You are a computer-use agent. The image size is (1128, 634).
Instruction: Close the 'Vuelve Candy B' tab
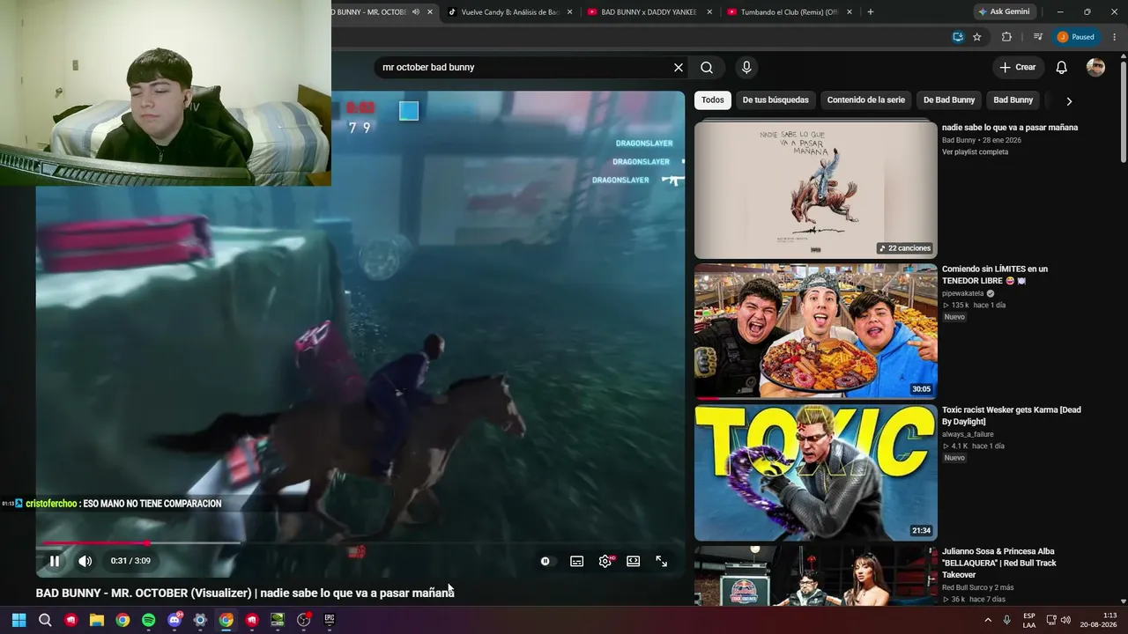(x=569, y=12)
